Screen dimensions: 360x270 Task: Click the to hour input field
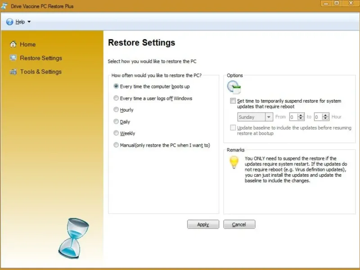tap(318, 117)
